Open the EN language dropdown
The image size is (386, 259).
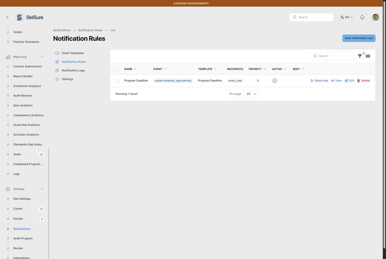[x=347, y=17]
